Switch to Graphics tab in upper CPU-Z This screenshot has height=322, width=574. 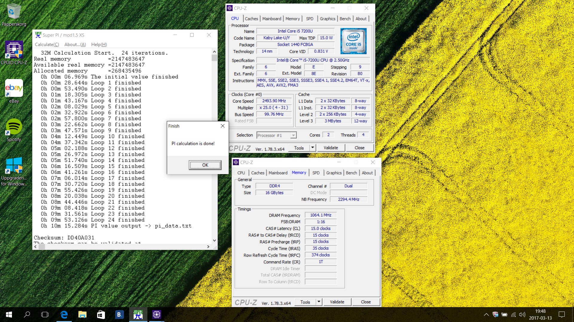point(328,18)
